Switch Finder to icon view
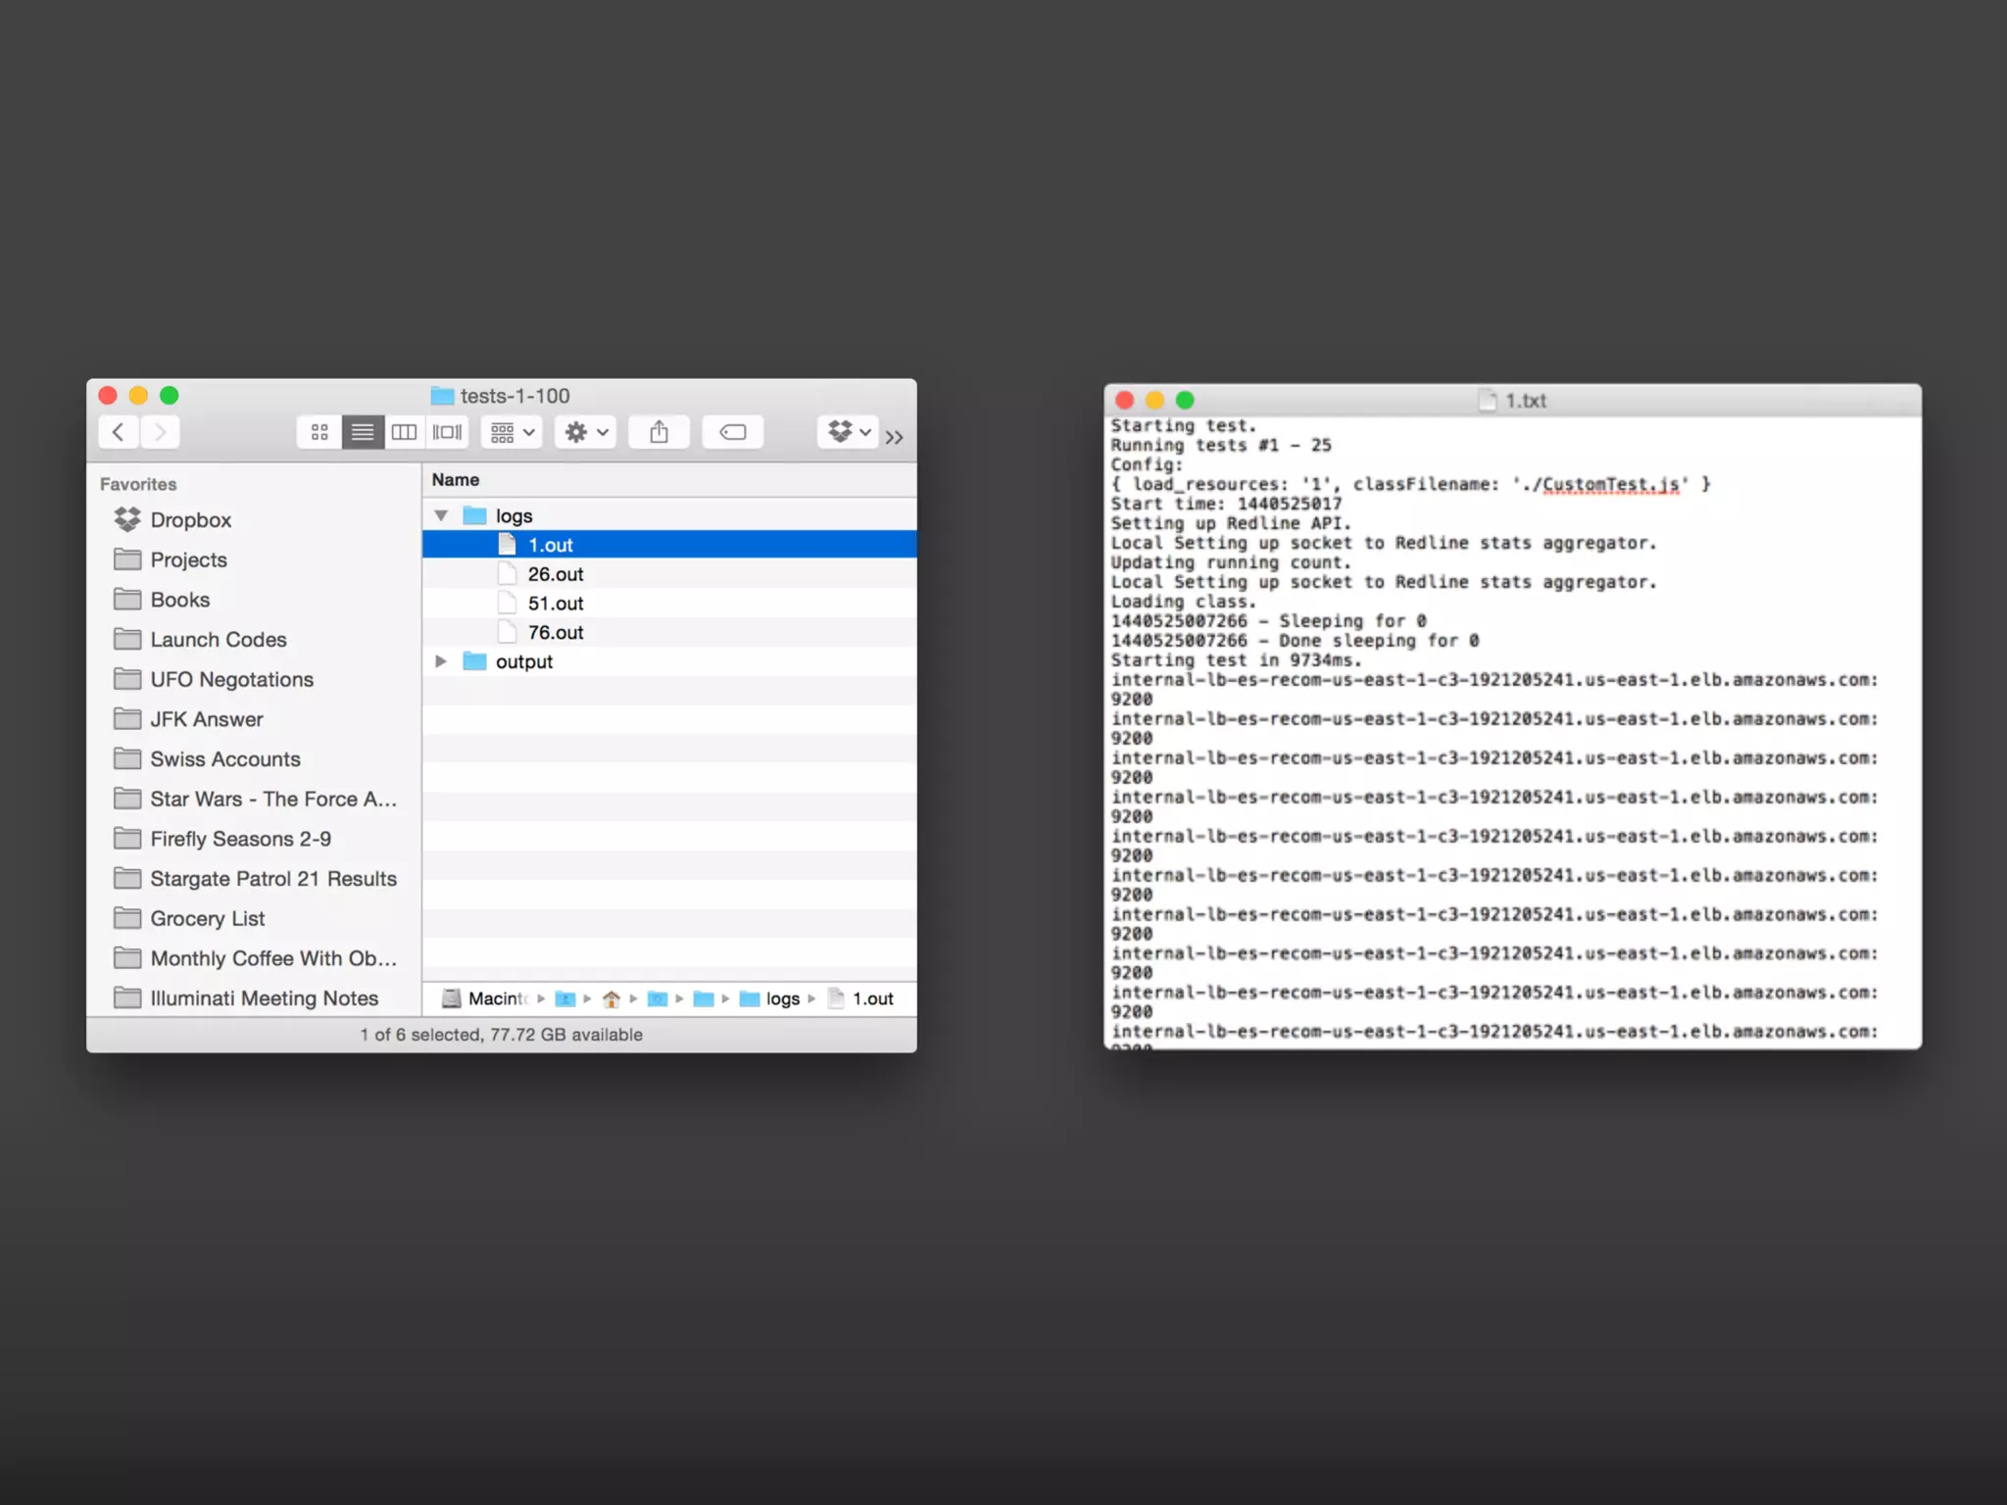The height and width of the screenshot is (1505, 2007). click(x=319, y=432)
